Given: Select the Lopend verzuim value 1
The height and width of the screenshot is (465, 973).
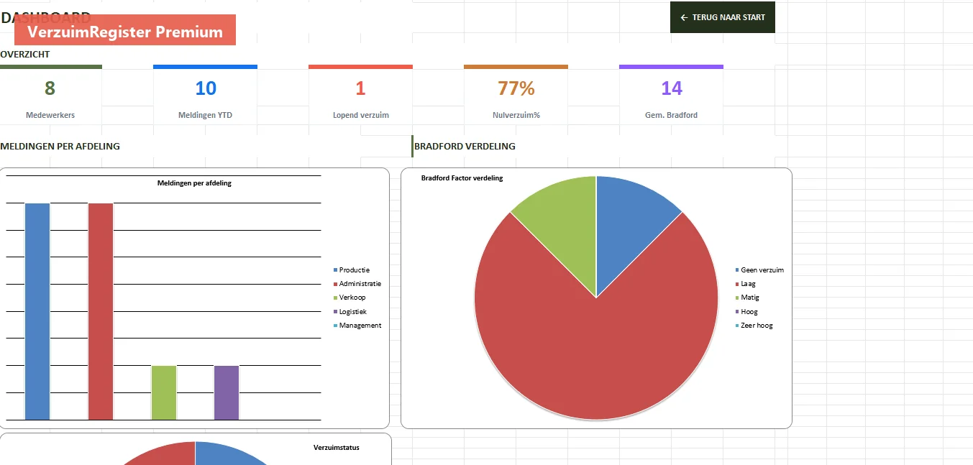Looking at the screenshot, I should tap(360, 88).
